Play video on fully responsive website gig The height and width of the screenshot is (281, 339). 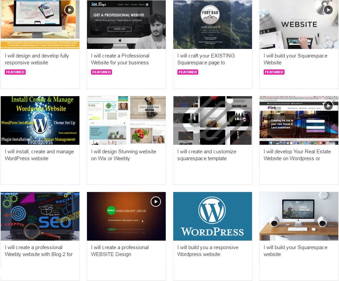(70, 10)
